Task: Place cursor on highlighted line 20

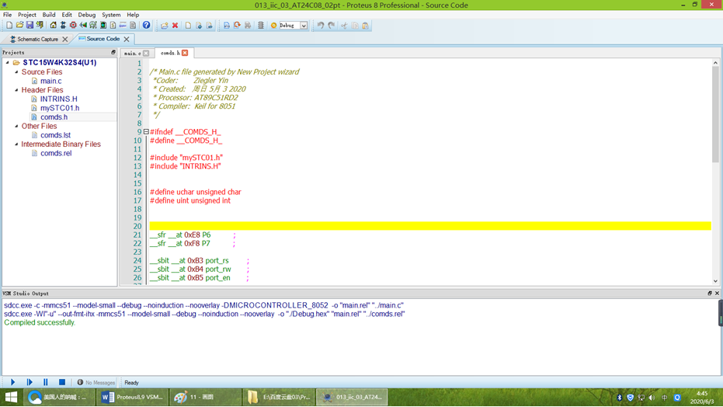Action: pyautogui.click(x=429, y=226)
